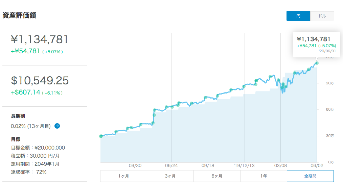The height and width of the screenshot is (187, 343).
Task: Click the $10,549.25 dollar valuation
Action: coord(40,80)
